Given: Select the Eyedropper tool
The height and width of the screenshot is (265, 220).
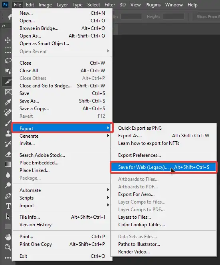Looking at the screenshot, I should click(8, 102).
